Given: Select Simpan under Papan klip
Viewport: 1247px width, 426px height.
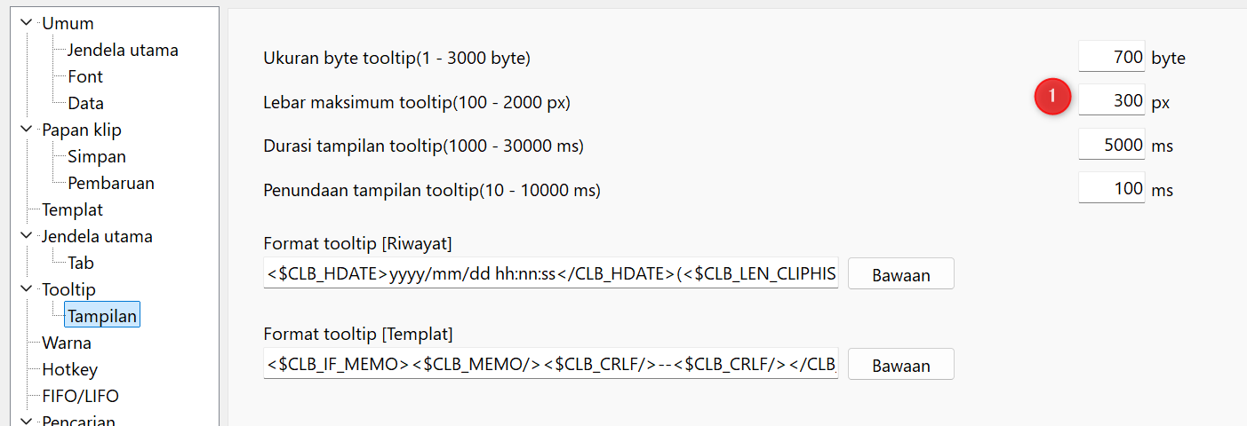Looking at the screenshot, I should [x=97, y=156].
